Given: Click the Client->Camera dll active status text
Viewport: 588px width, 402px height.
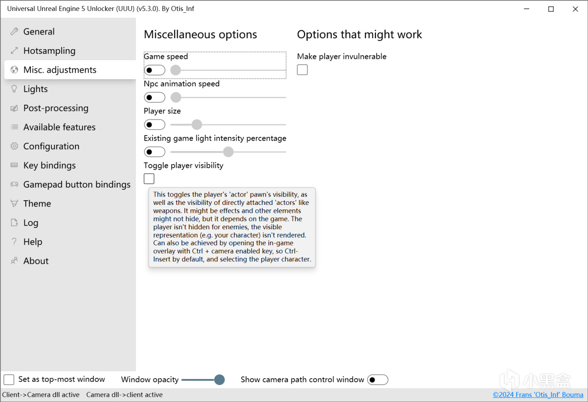Looking at the screenshot, I should coord(41,395).
